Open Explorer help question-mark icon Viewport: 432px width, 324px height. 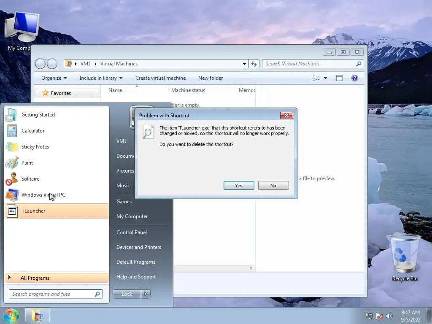pyautogui.click(x=354, y=78)
